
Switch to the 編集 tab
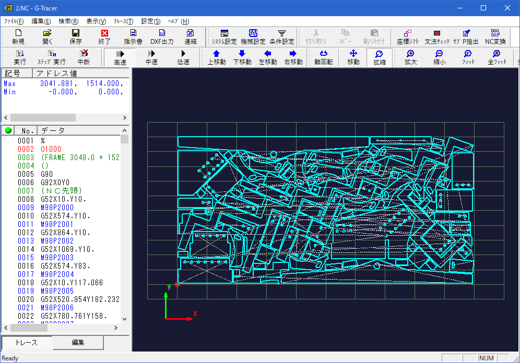pos(78,343)
